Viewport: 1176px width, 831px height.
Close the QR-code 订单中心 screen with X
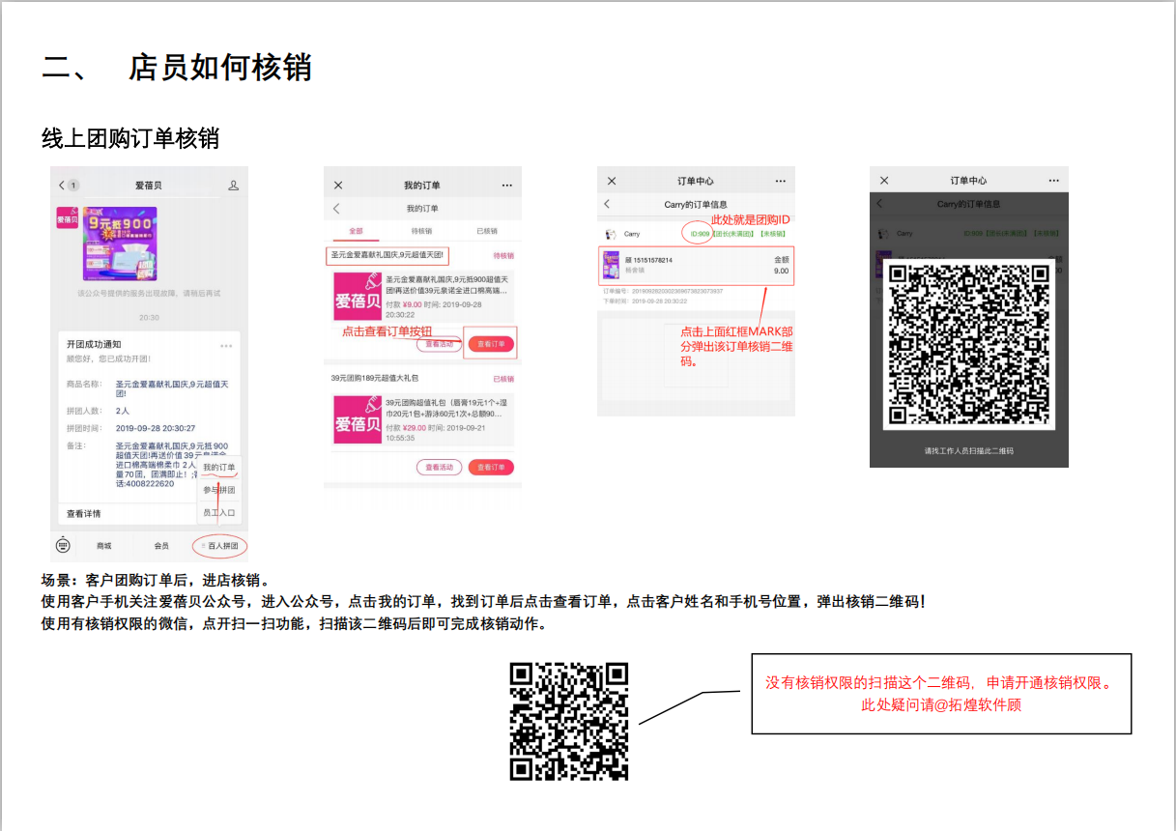tap(884, 181)
